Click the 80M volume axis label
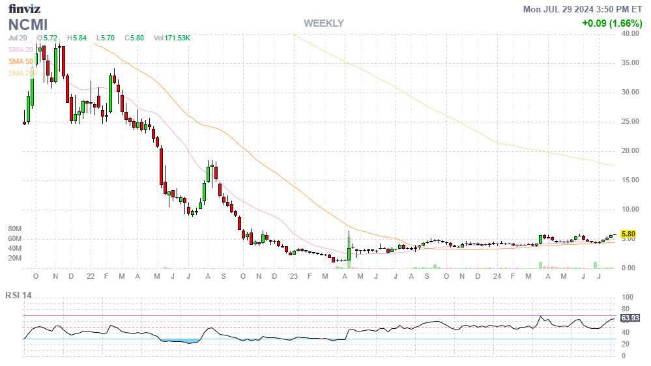The image size is (651, 366). click(x=15, y=229)
